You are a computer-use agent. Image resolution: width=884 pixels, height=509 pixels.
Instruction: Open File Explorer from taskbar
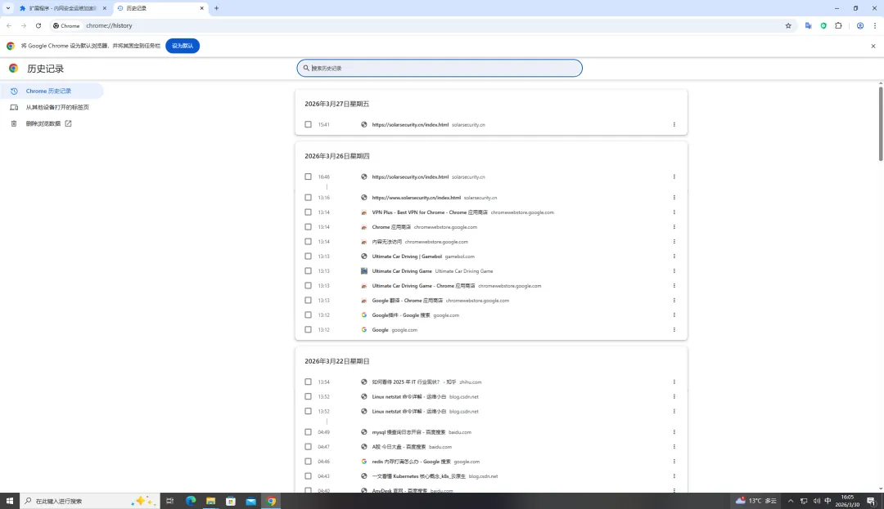211,501
